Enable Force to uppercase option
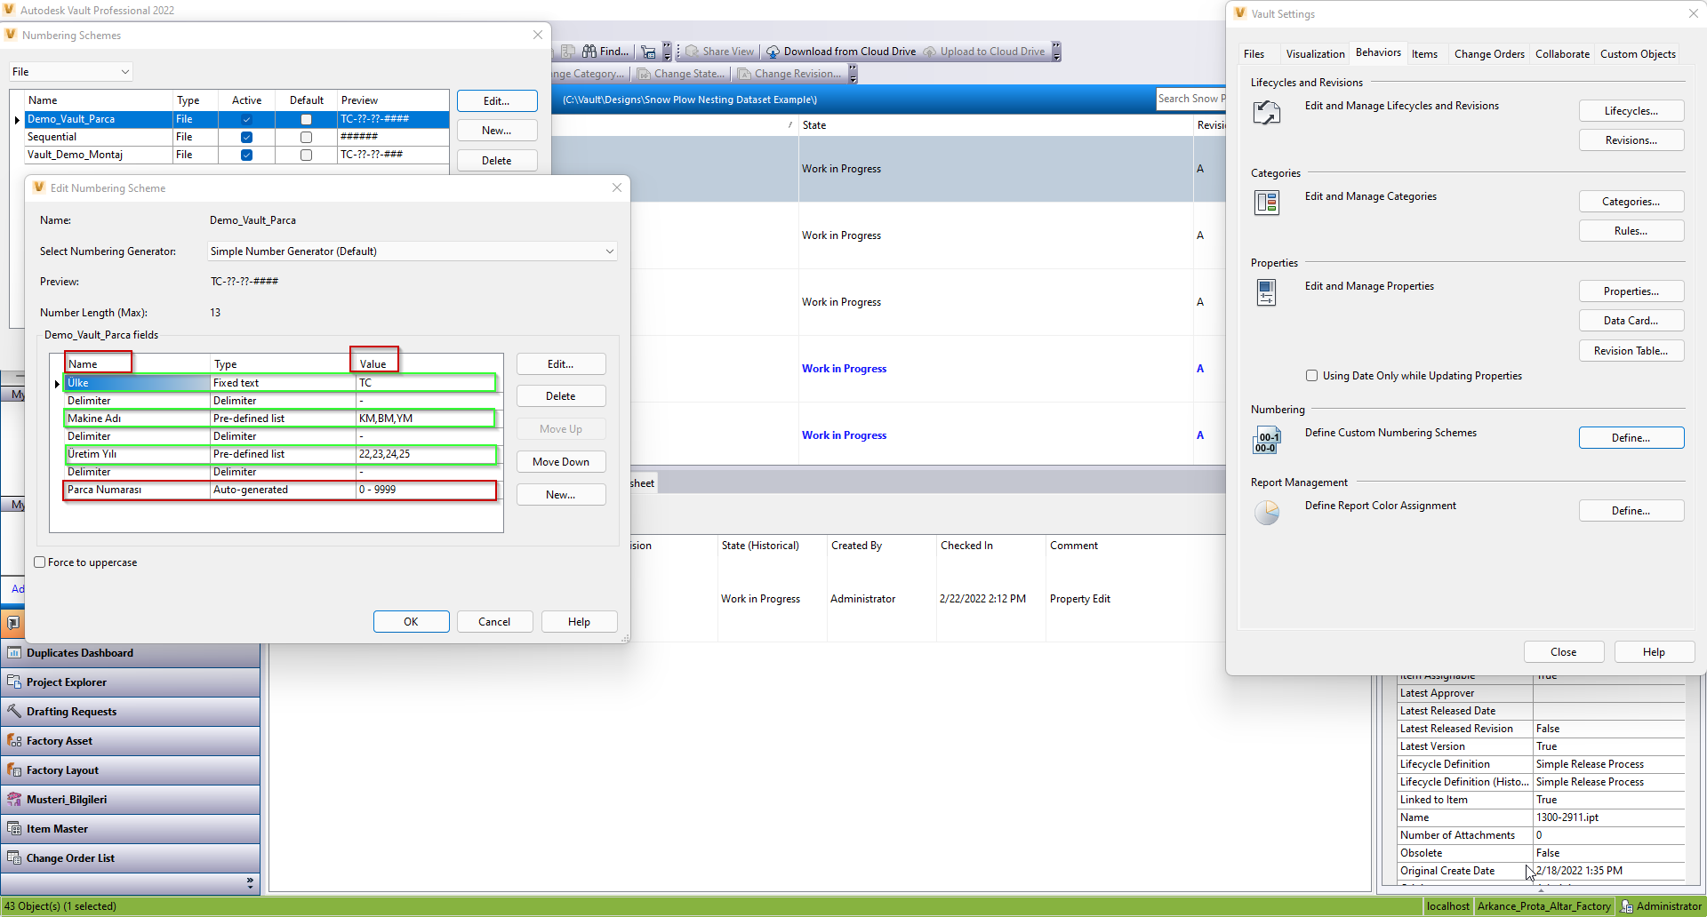Viewport: 1707px width, 917px height. [39, 562]
